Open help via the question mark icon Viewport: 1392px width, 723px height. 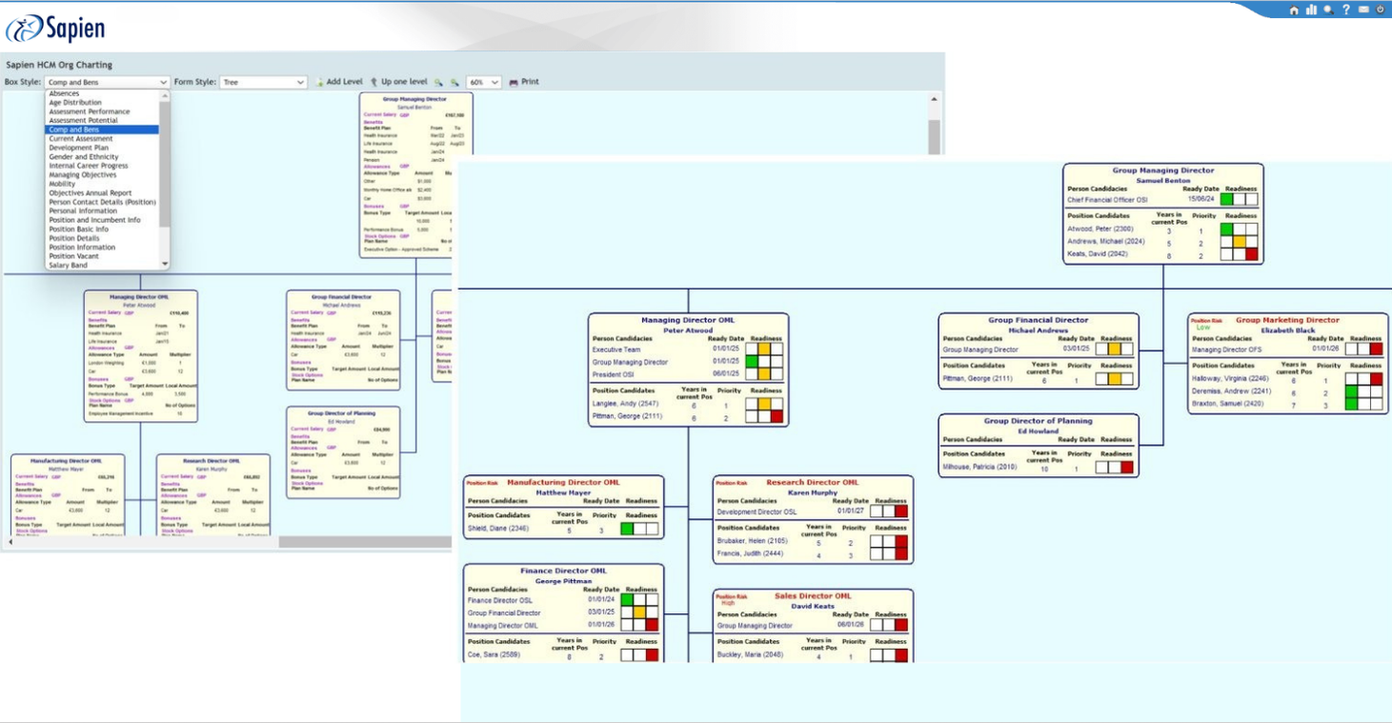click(1345, 10)
